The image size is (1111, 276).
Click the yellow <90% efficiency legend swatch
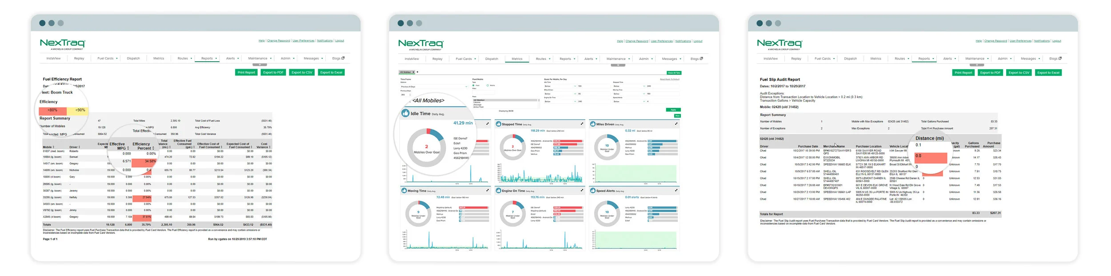(x=77, y=110)
